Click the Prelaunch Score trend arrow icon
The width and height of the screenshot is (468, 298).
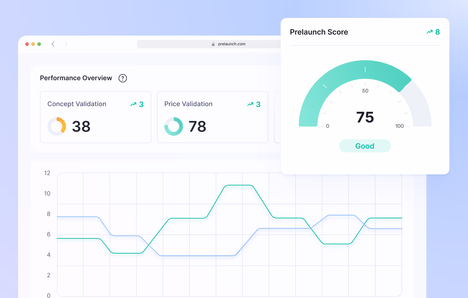429,32
